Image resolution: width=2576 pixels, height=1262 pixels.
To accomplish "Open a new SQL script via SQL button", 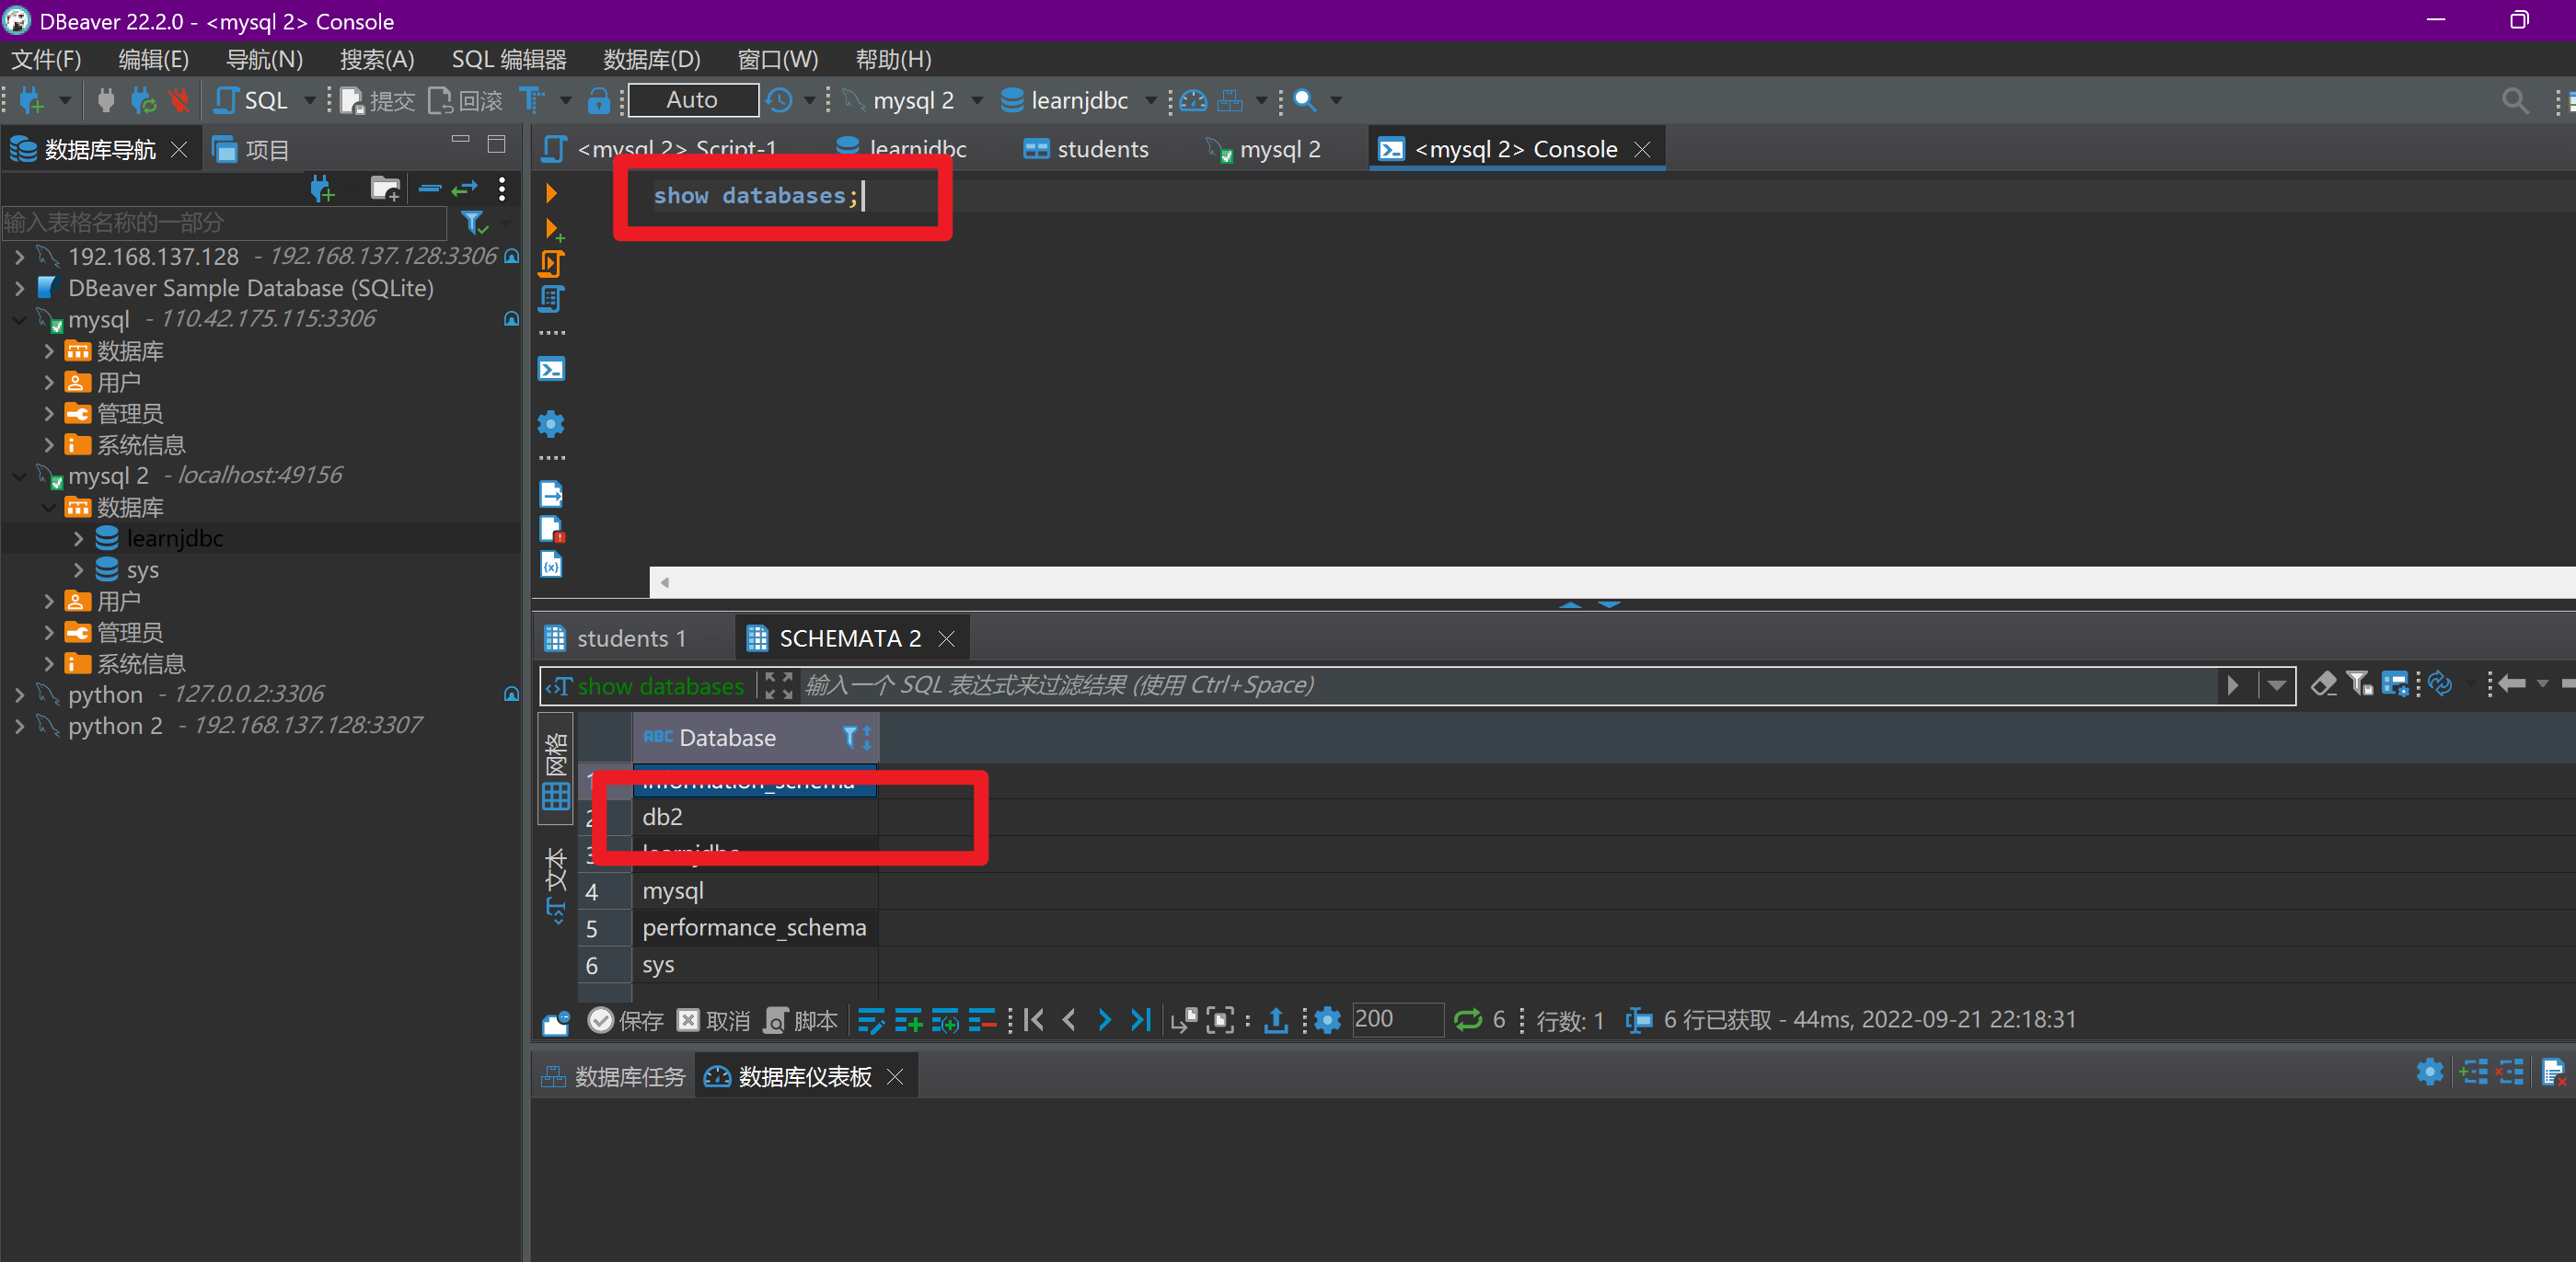I will click(x=252, y=100).
